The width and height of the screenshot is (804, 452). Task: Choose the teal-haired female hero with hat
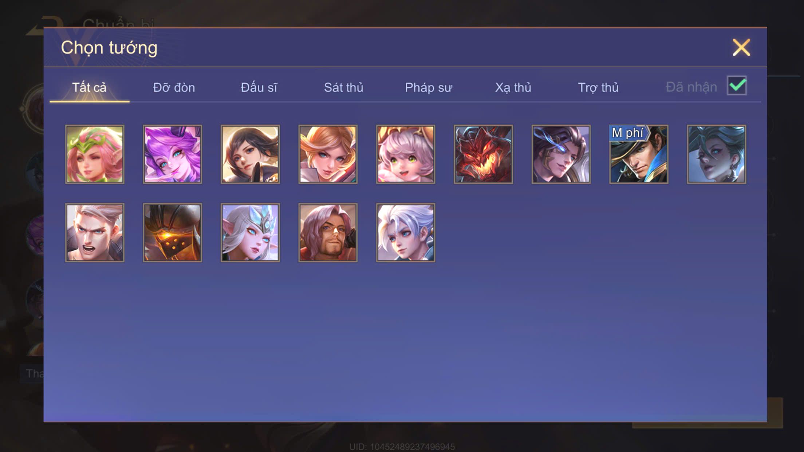point(716,154)
